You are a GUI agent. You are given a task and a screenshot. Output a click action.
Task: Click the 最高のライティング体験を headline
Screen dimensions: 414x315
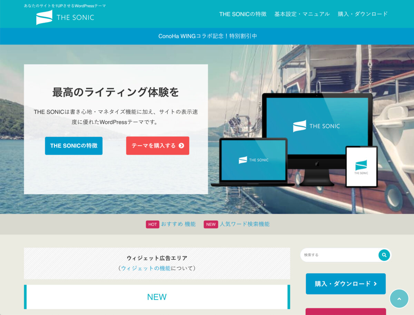[116, 92]
